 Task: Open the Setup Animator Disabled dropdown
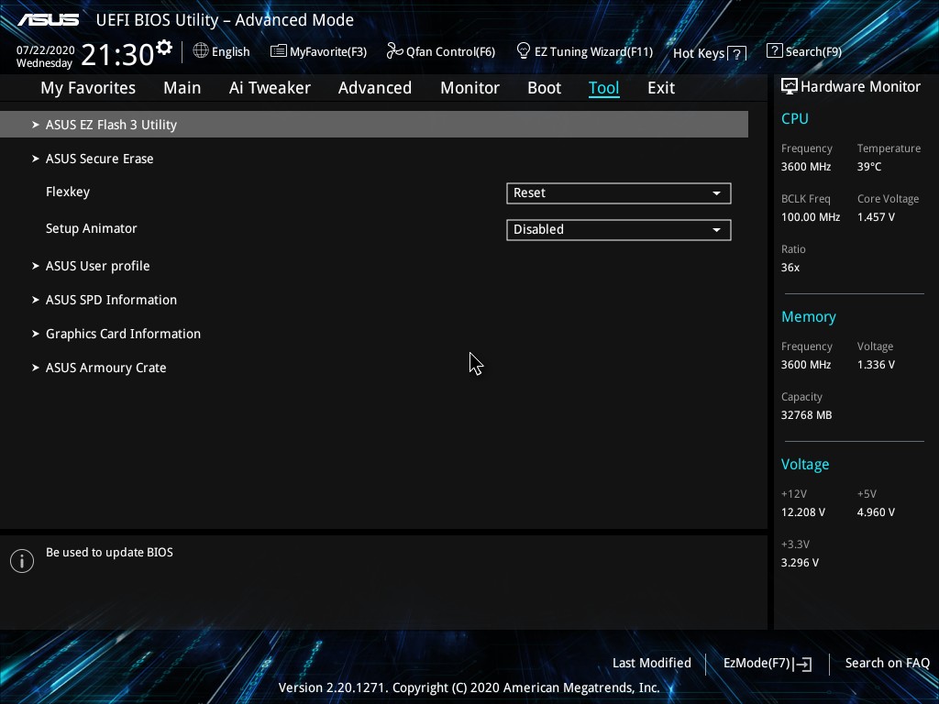pyautogui.click(x=618, y=230)
